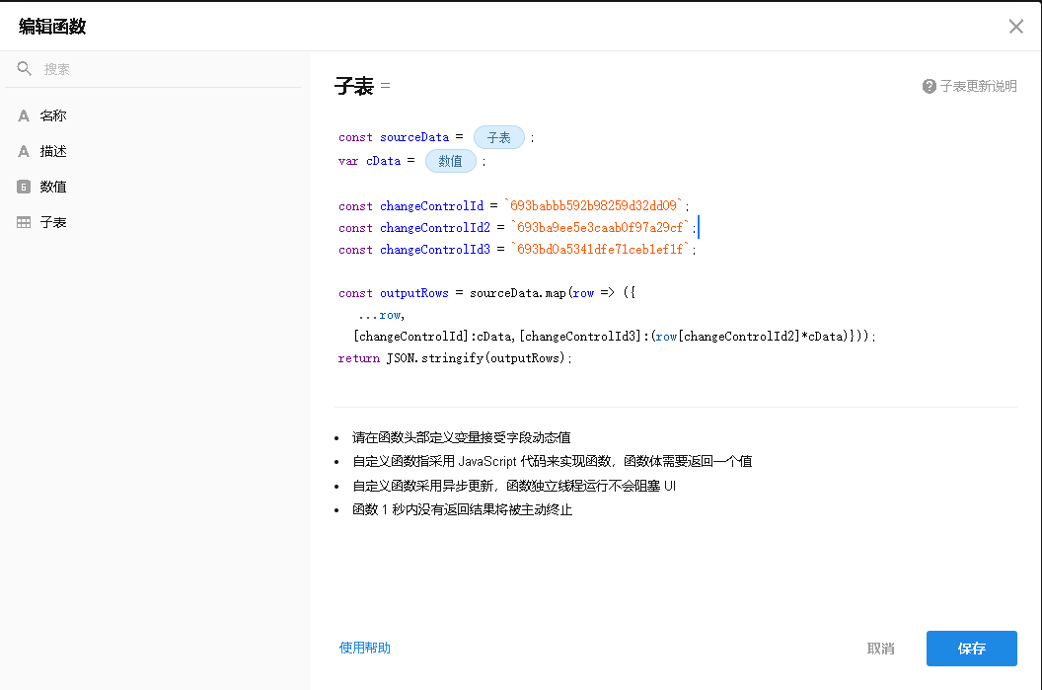Click the 子表 tag in code
The width and height of the screenshot is (1042, 690).
tap(498, 138)
